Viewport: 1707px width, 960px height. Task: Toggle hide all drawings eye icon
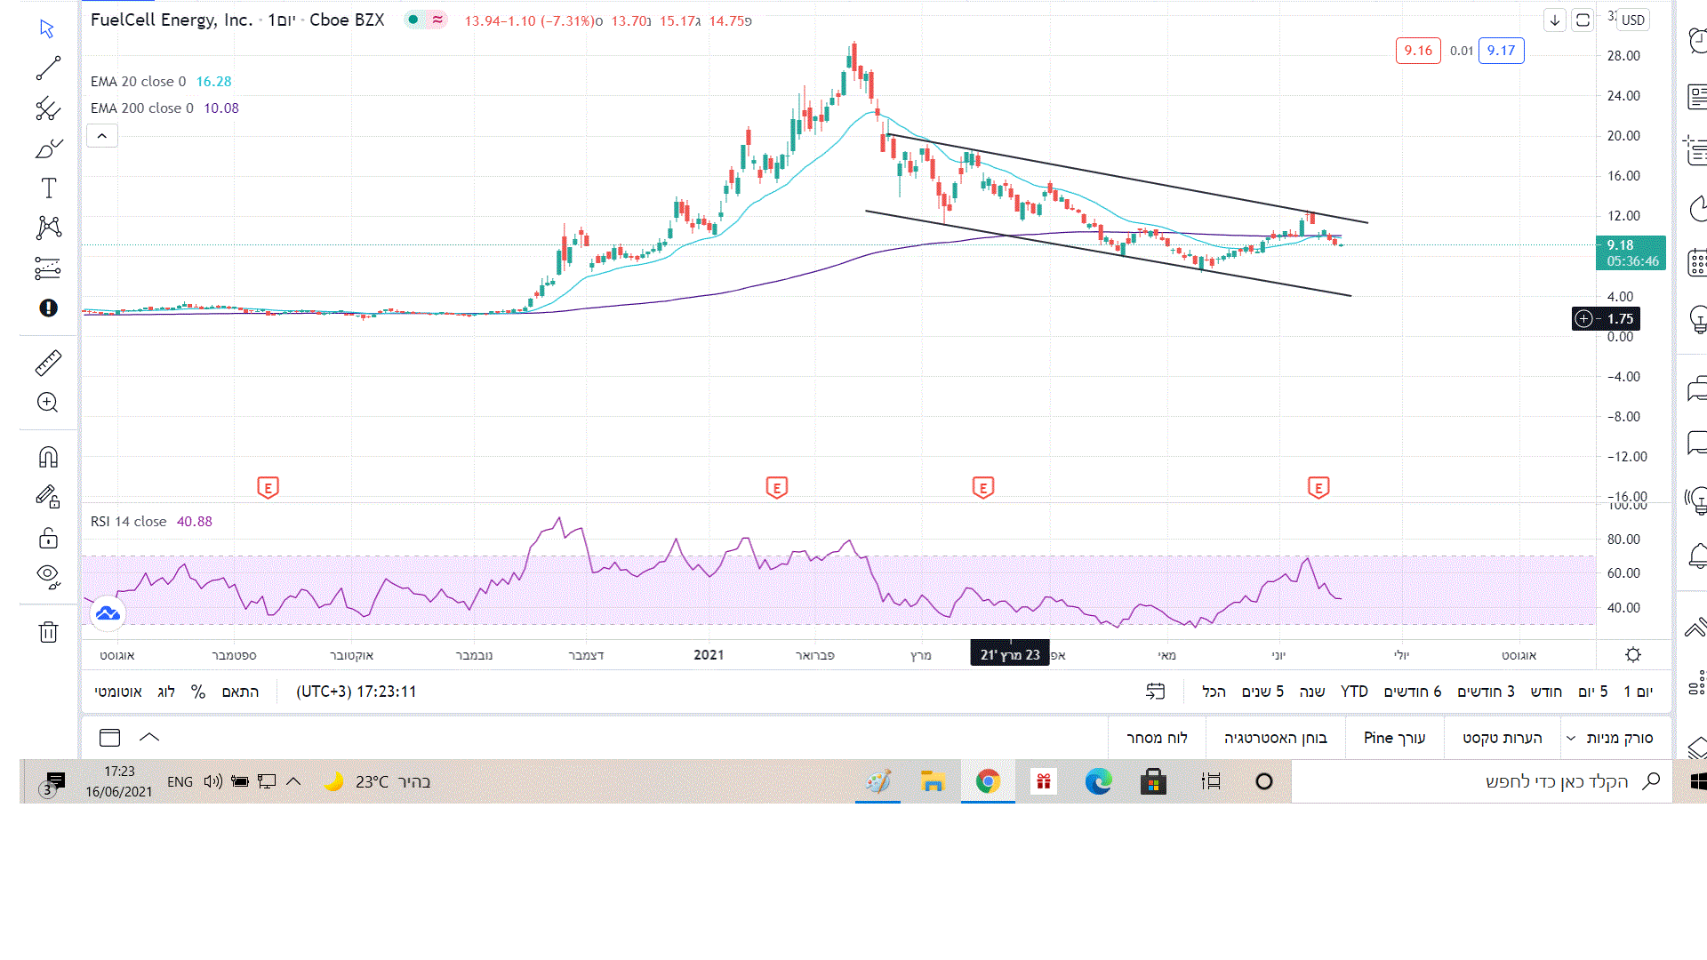point(48,576)
